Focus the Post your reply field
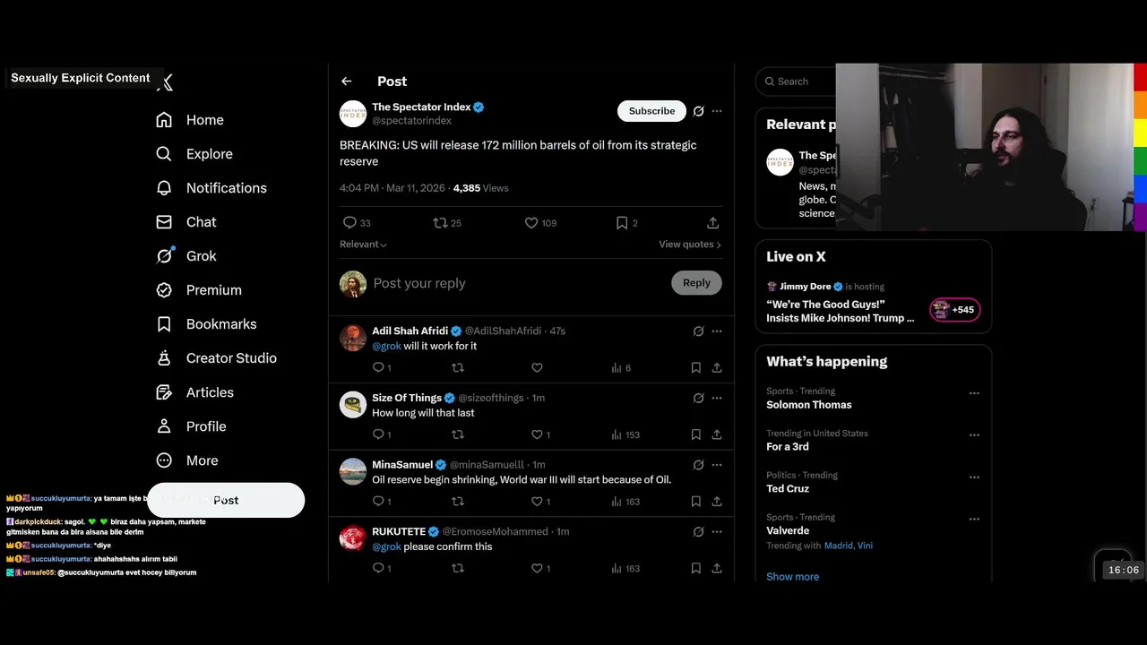The image size is (1147, 645). coord(518,283)
